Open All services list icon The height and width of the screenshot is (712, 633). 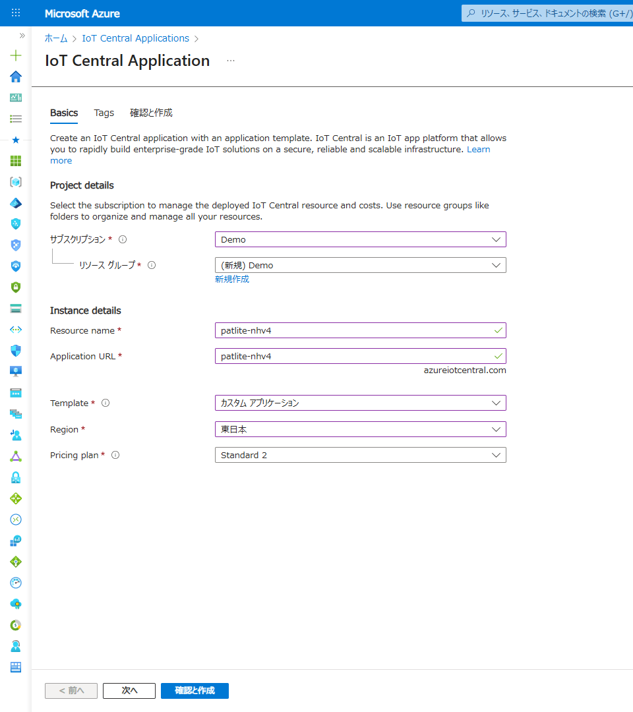pos(16,119)
